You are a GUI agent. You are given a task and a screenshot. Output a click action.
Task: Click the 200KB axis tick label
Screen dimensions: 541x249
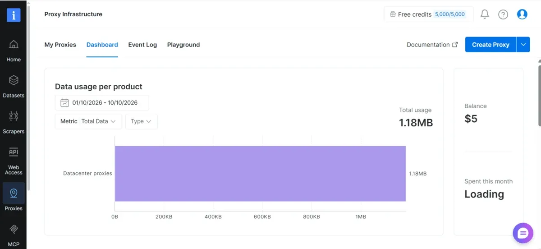(164, 217)
